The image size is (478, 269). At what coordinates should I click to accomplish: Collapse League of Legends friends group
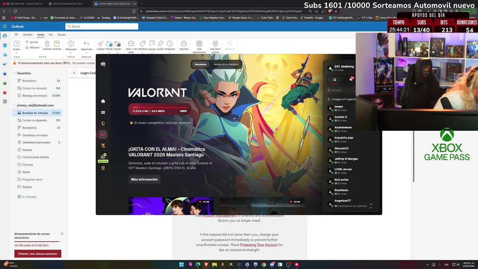(341, 99)
